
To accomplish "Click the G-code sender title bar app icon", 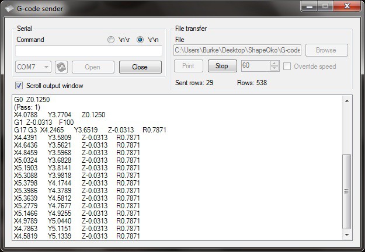I will point(9,9).
